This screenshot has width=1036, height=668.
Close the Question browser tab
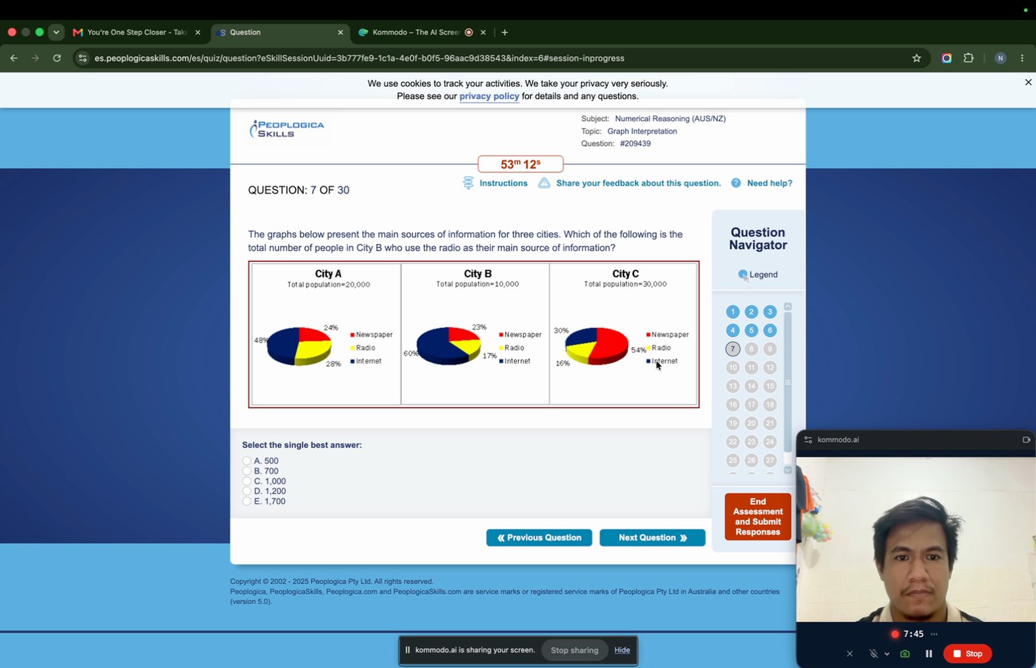340,32
